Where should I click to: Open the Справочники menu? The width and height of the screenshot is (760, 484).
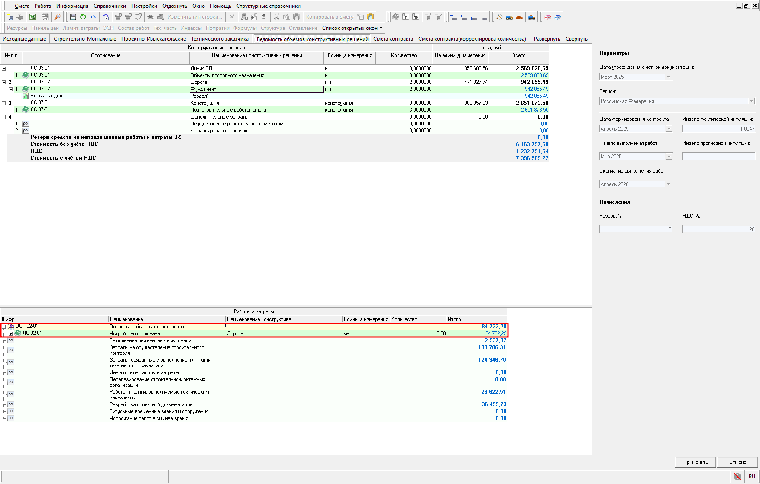click(x=110, y=6)
